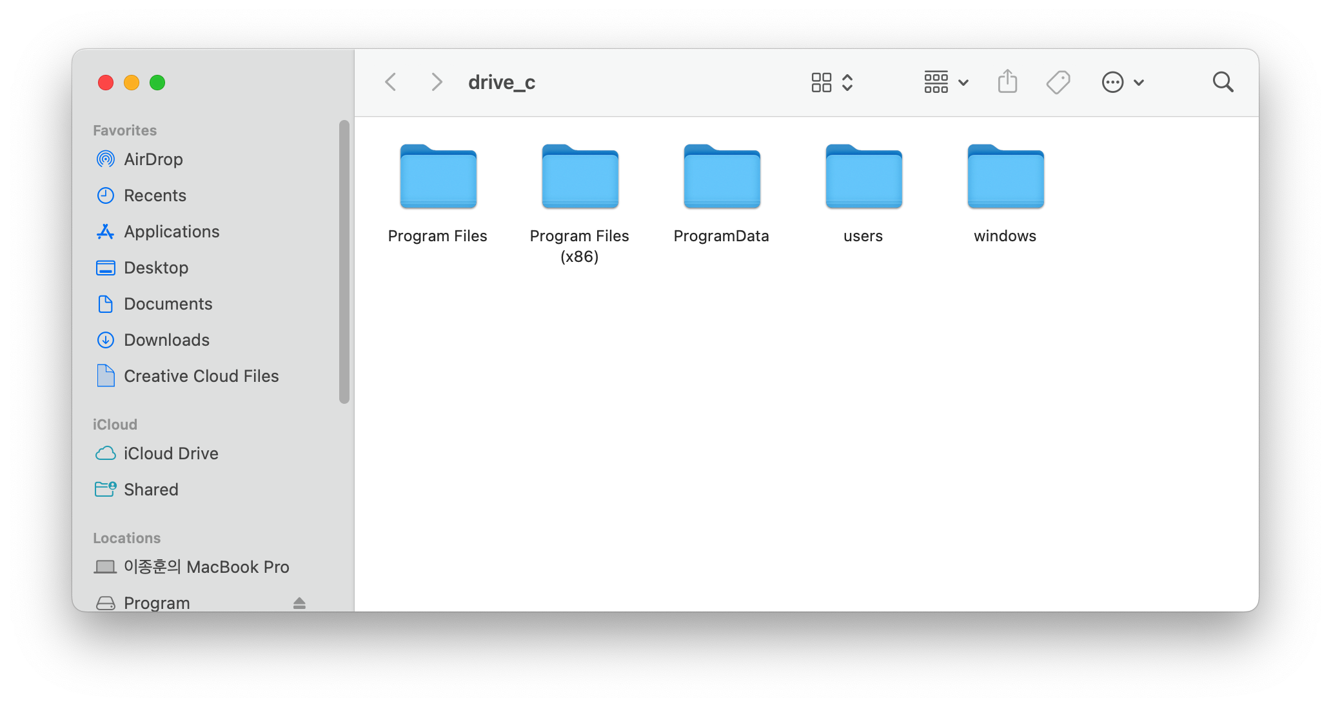This screenshot has width=1331, height=707.
Task: Click the AirDrop sidebar icon
Action: coord(104,159)
